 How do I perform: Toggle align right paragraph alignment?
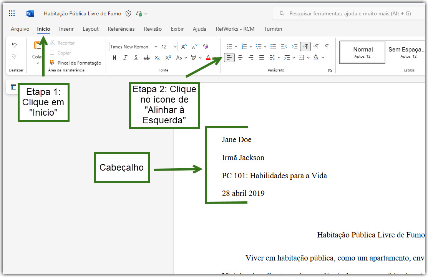tap(251, 58)
